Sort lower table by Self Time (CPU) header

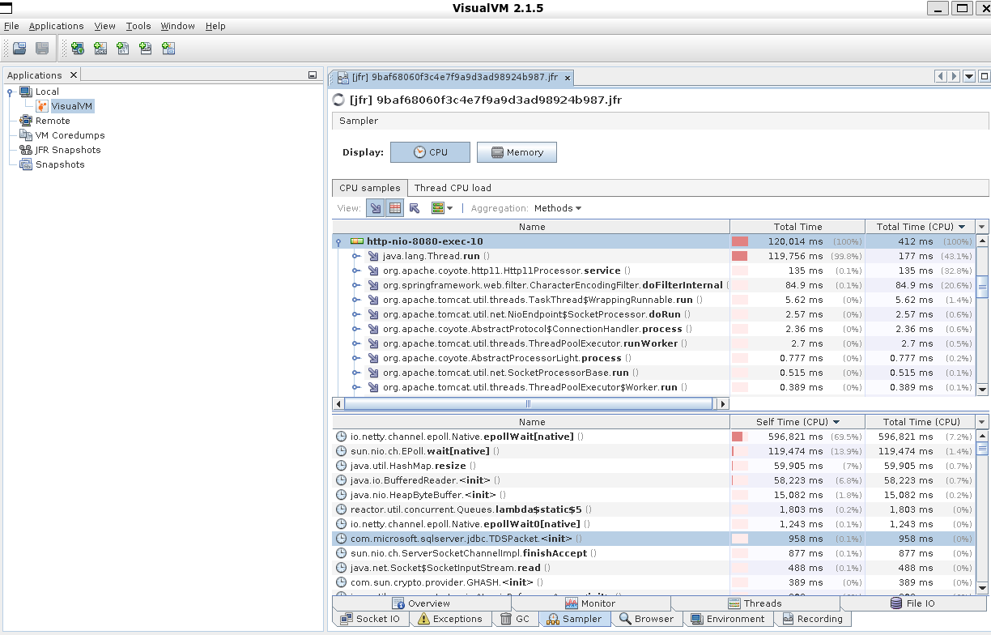pos(797,422)
